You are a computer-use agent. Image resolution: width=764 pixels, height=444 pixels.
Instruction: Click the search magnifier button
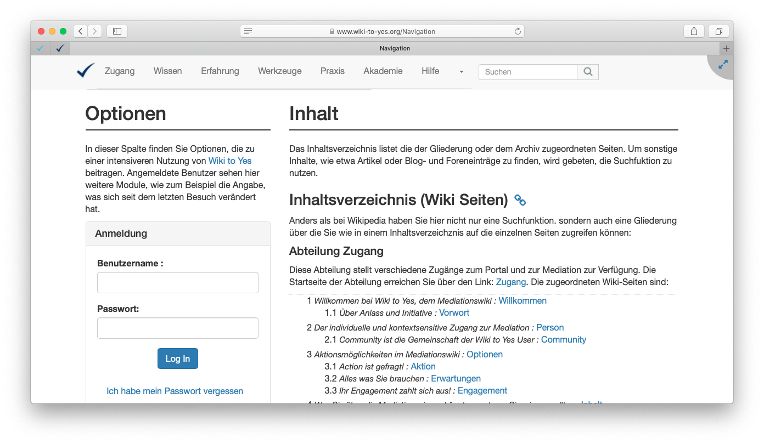(588, 72)
